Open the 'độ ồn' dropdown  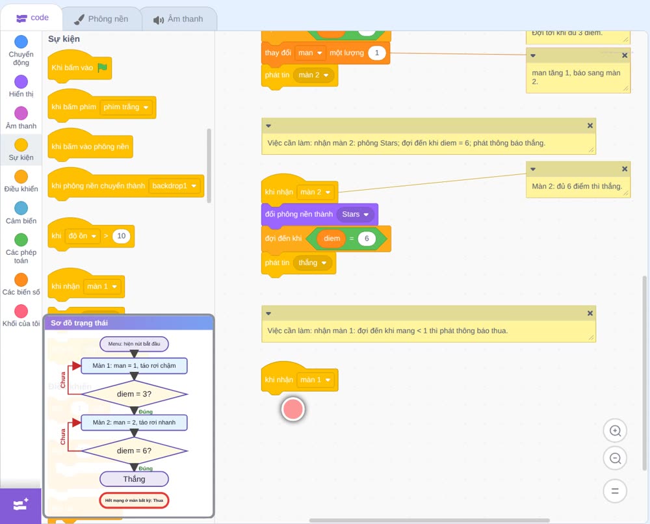[x=83, y=236]
